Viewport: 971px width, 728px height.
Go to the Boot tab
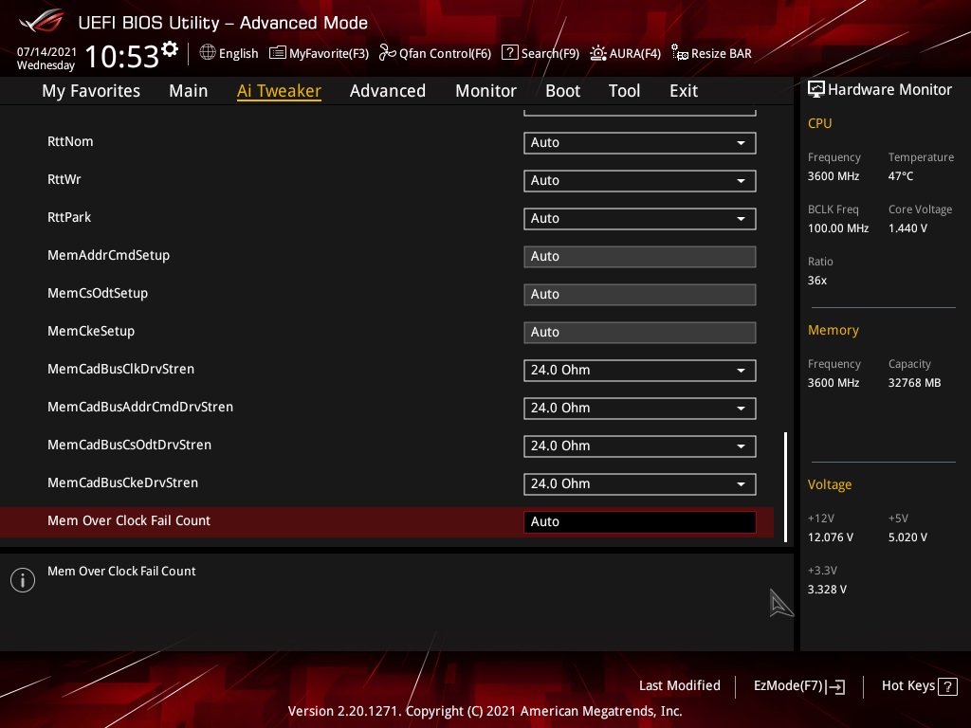[x=563, y=91]
